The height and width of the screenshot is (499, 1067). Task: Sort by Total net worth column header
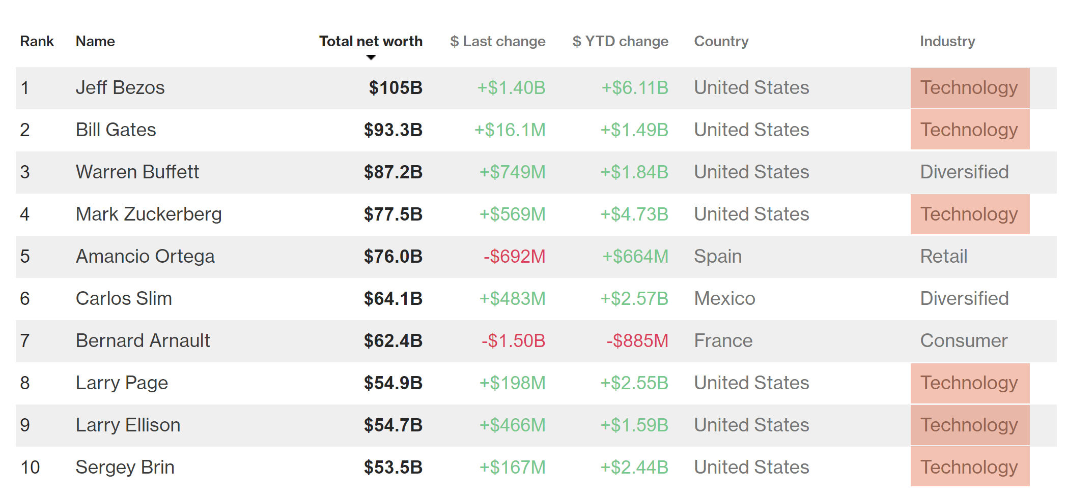371,41
